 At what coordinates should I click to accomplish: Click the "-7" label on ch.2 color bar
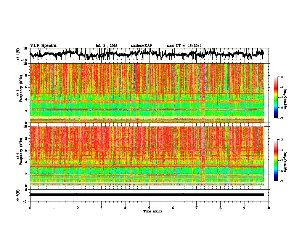click(281, 181)
